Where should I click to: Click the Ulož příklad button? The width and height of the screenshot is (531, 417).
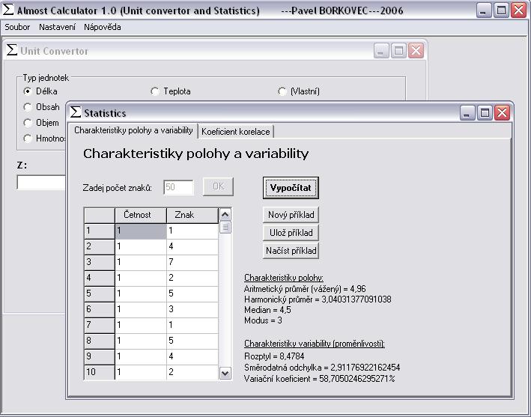click(291, 233)
